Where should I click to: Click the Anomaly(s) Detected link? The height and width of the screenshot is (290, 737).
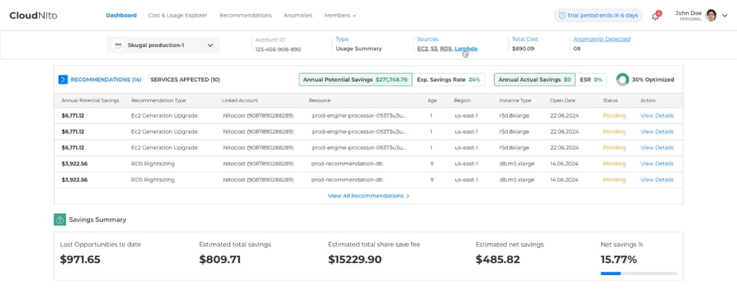coord(602,39)
